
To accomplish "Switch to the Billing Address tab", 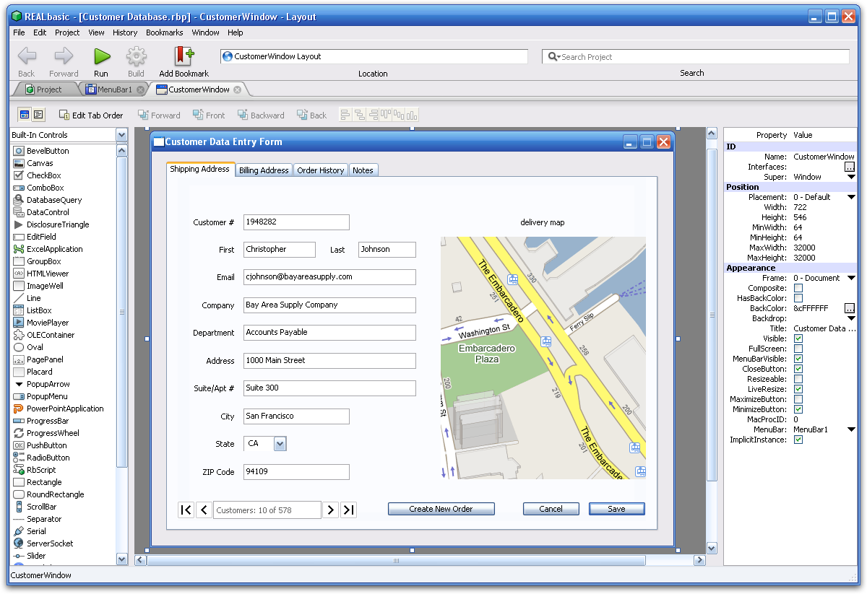I will (264, 170).
